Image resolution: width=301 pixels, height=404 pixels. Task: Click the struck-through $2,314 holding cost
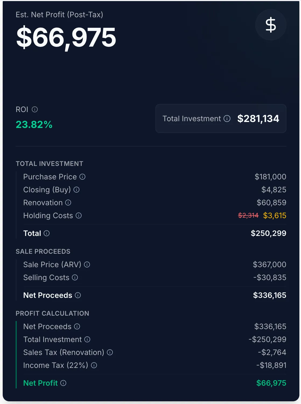(248, 215)
